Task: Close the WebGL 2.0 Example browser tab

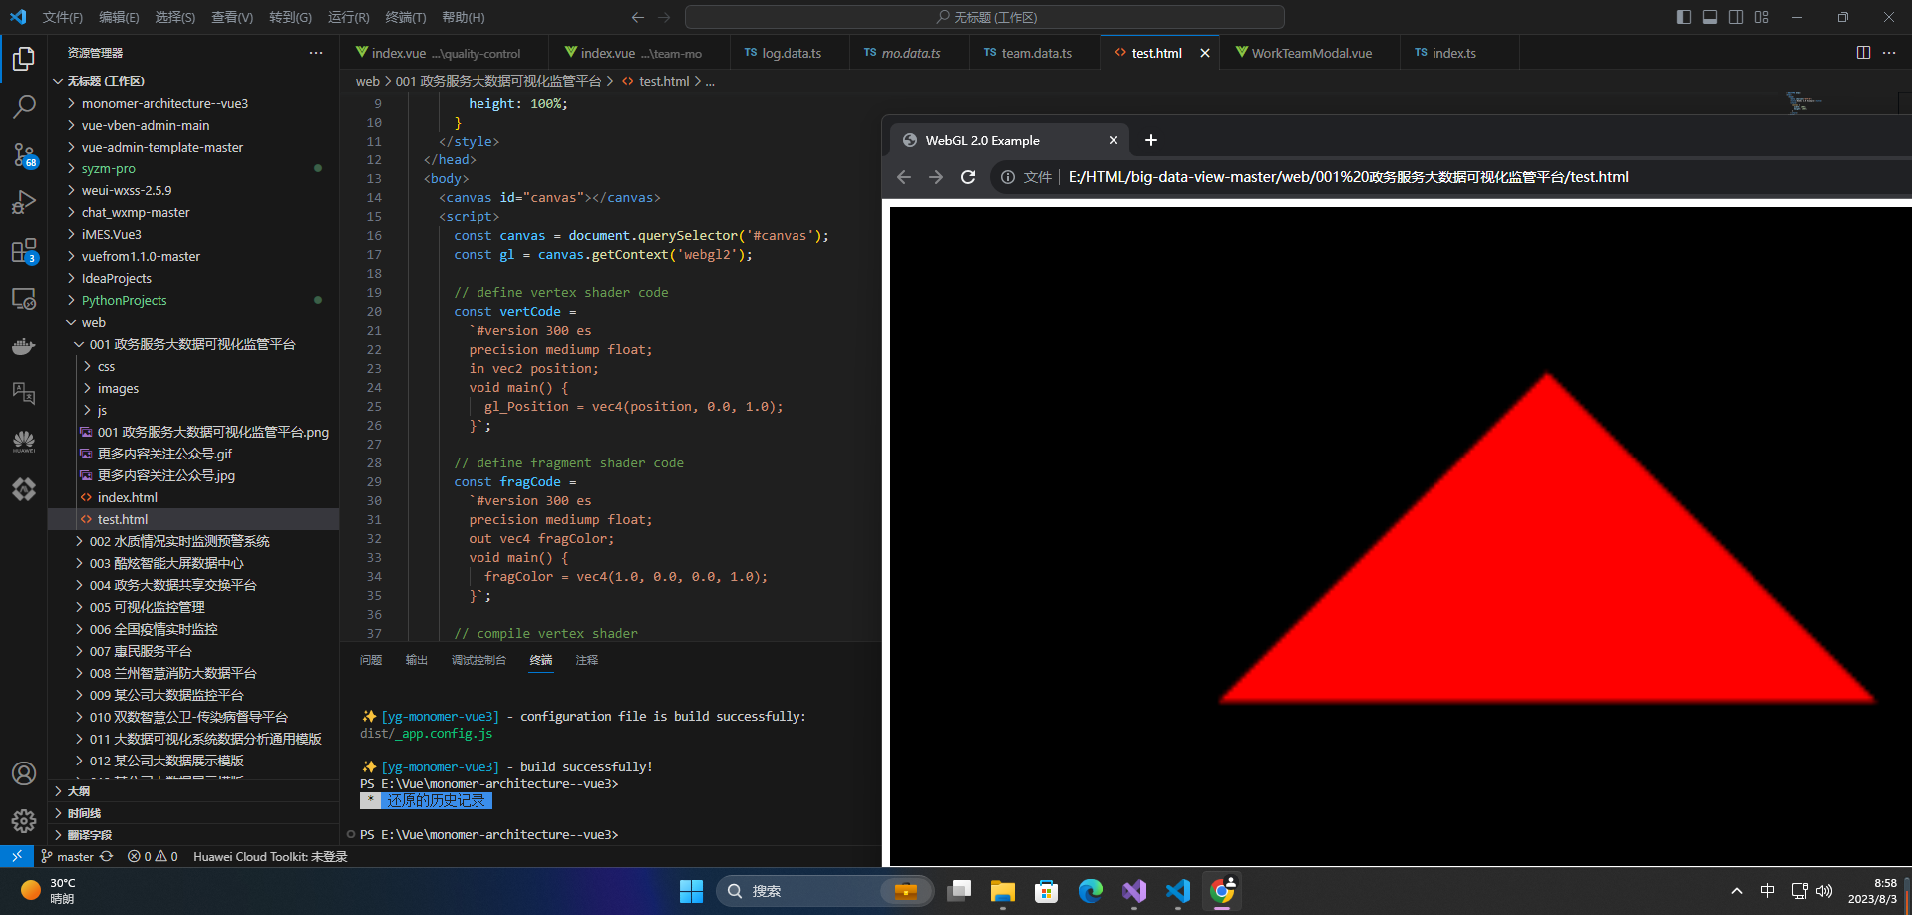Action: coord(1114,140)
